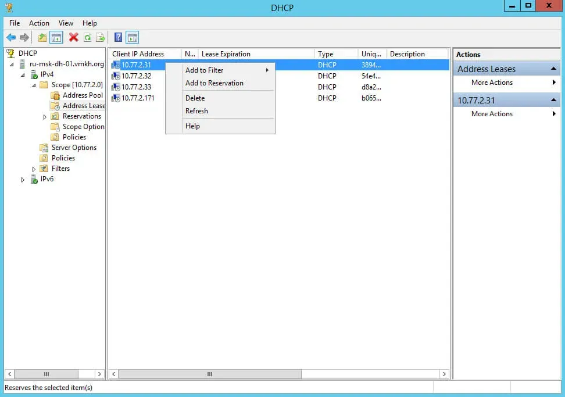Expand the Reservations tree node

tap(45, 117)
